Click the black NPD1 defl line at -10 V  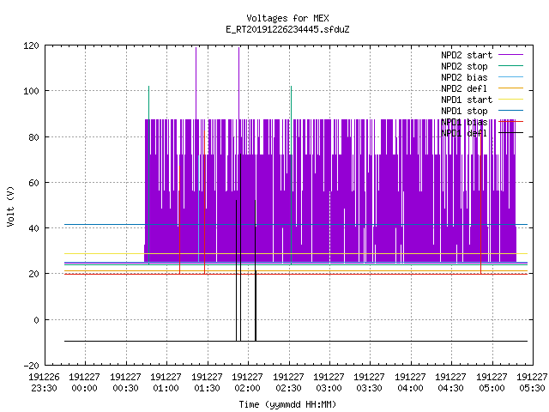[296, 341]
